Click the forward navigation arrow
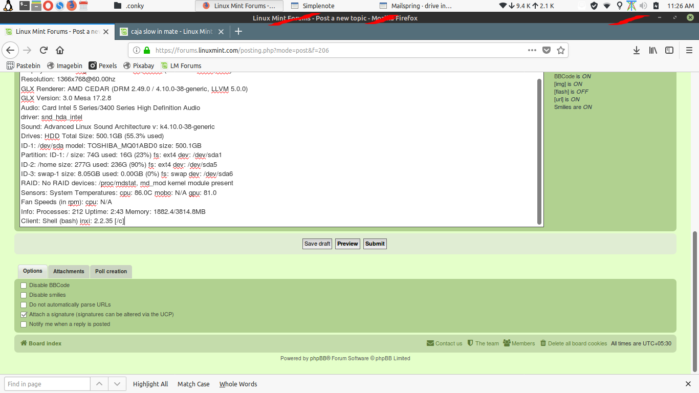 (x=27, y=50)
